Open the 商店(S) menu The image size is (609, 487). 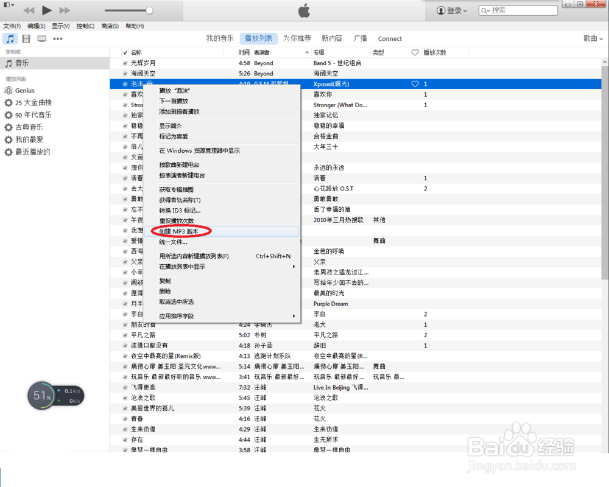(x=110, y=26)
